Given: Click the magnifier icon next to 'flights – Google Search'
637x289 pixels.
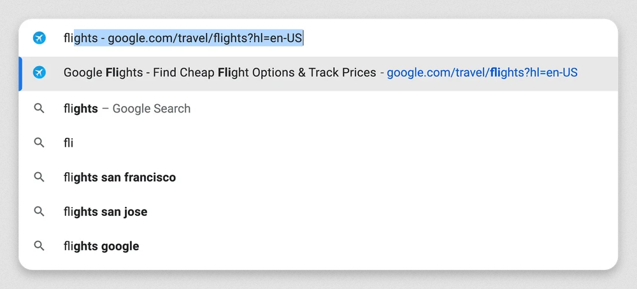Looking at the screenshot, I should (x=39, y=108).
